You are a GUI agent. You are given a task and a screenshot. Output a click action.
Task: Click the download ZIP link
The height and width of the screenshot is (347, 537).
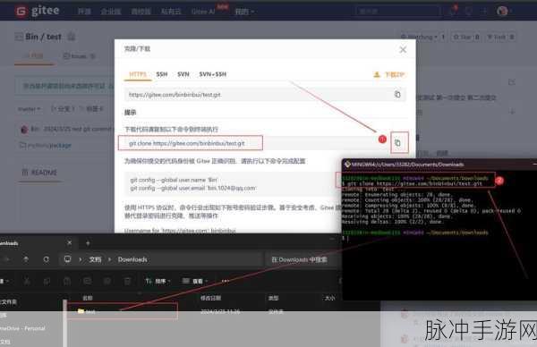click(x=389, y=74)
